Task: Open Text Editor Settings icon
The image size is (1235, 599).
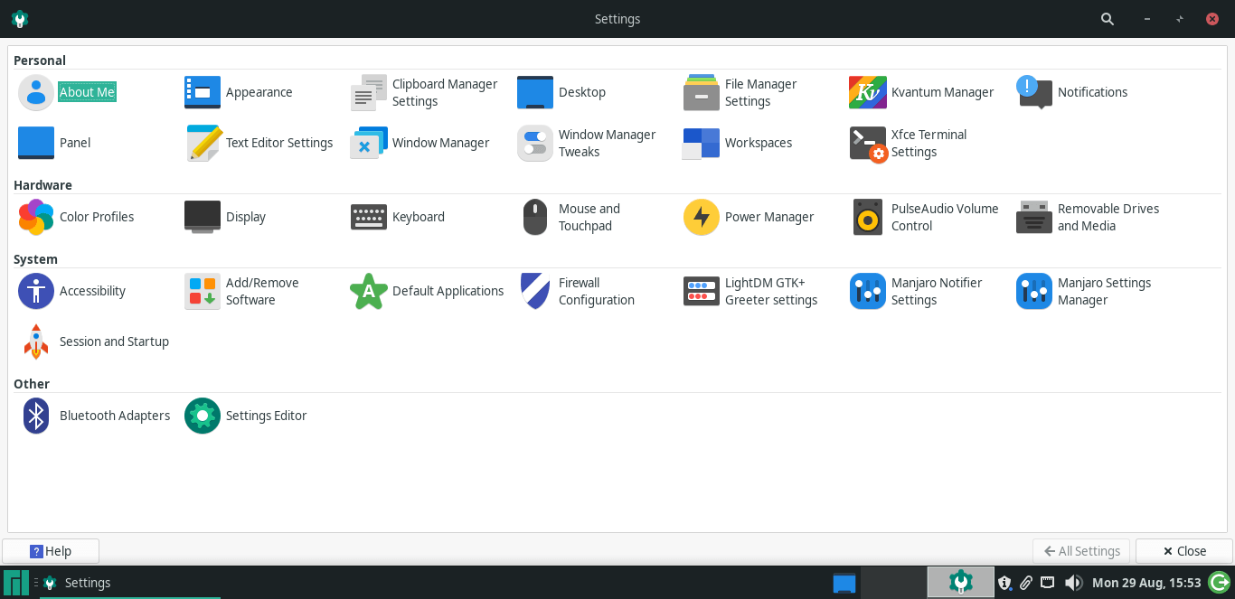Action: click(x=203, y=143)
